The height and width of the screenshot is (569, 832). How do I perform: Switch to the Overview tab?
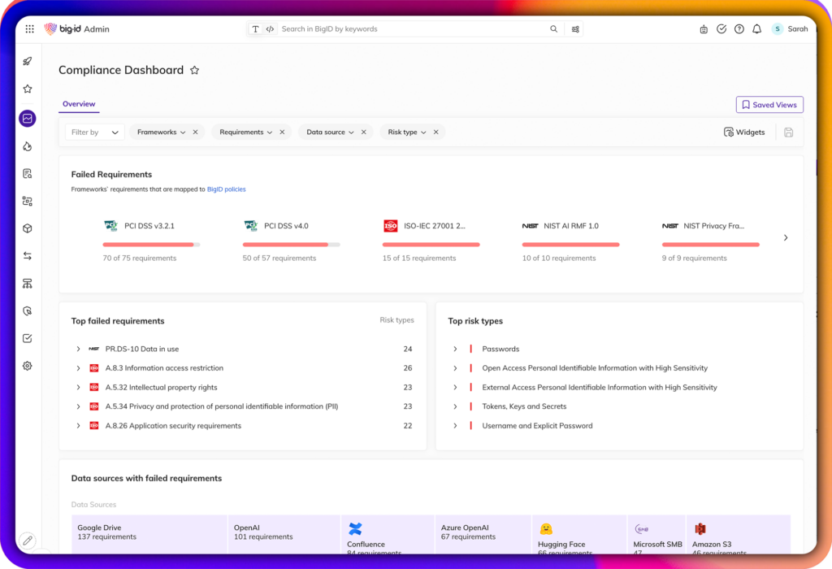pyautogui.click(x=79, y=104)
